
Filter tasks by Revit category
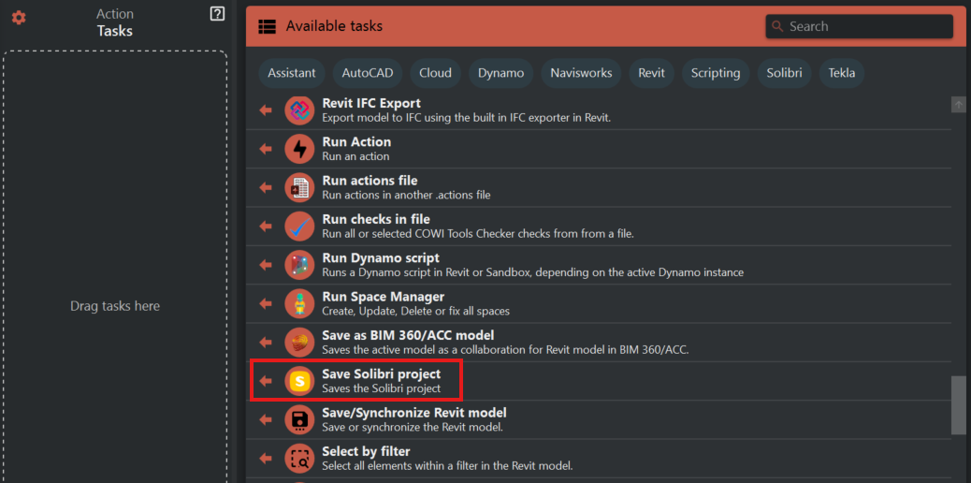coord(651,73)
